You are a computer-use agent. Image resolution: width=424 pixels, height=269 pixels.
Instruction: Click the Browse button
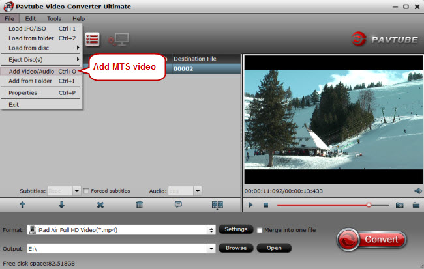[235, 248]
